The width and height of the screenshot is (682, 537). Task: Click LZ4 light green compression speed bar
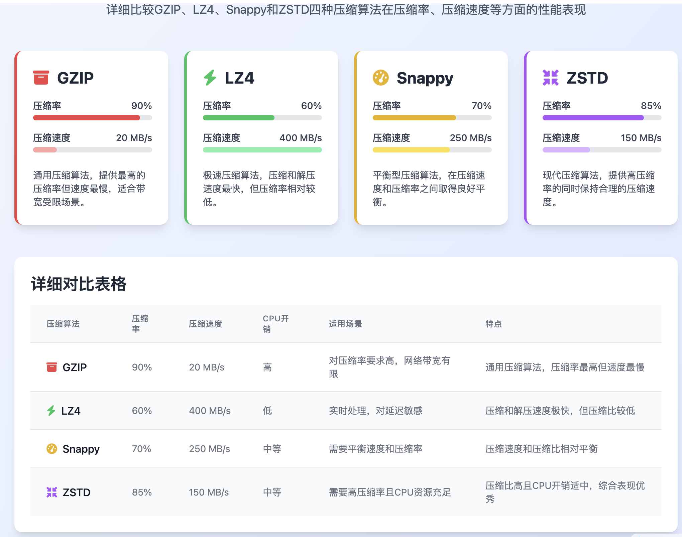pyautogui.click(x=262, y=150)
